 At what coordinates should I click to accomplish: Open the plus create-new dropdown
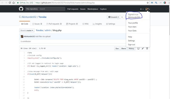pos(142,9)
